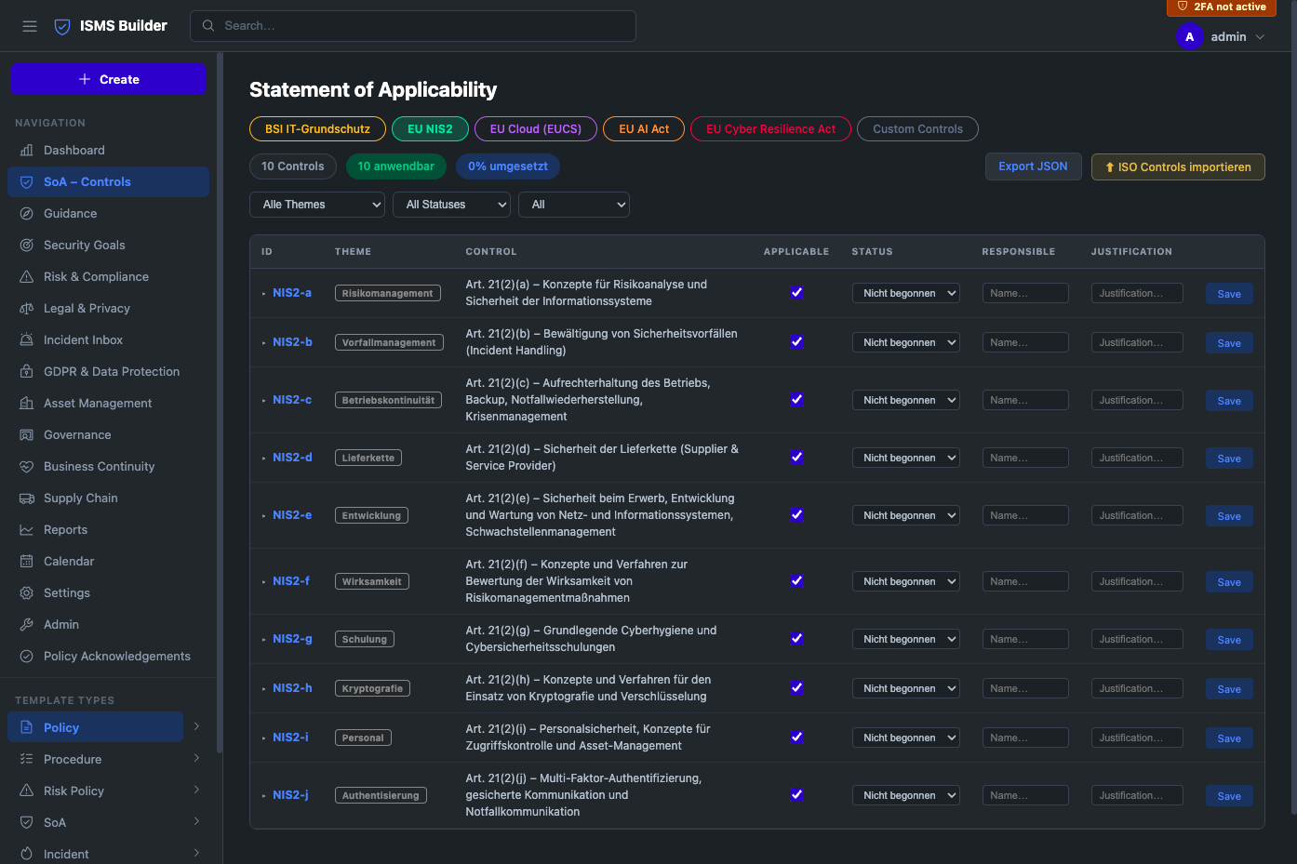
Task: Save the NIS2-e control row
Action: click(x=1229, y=516)
